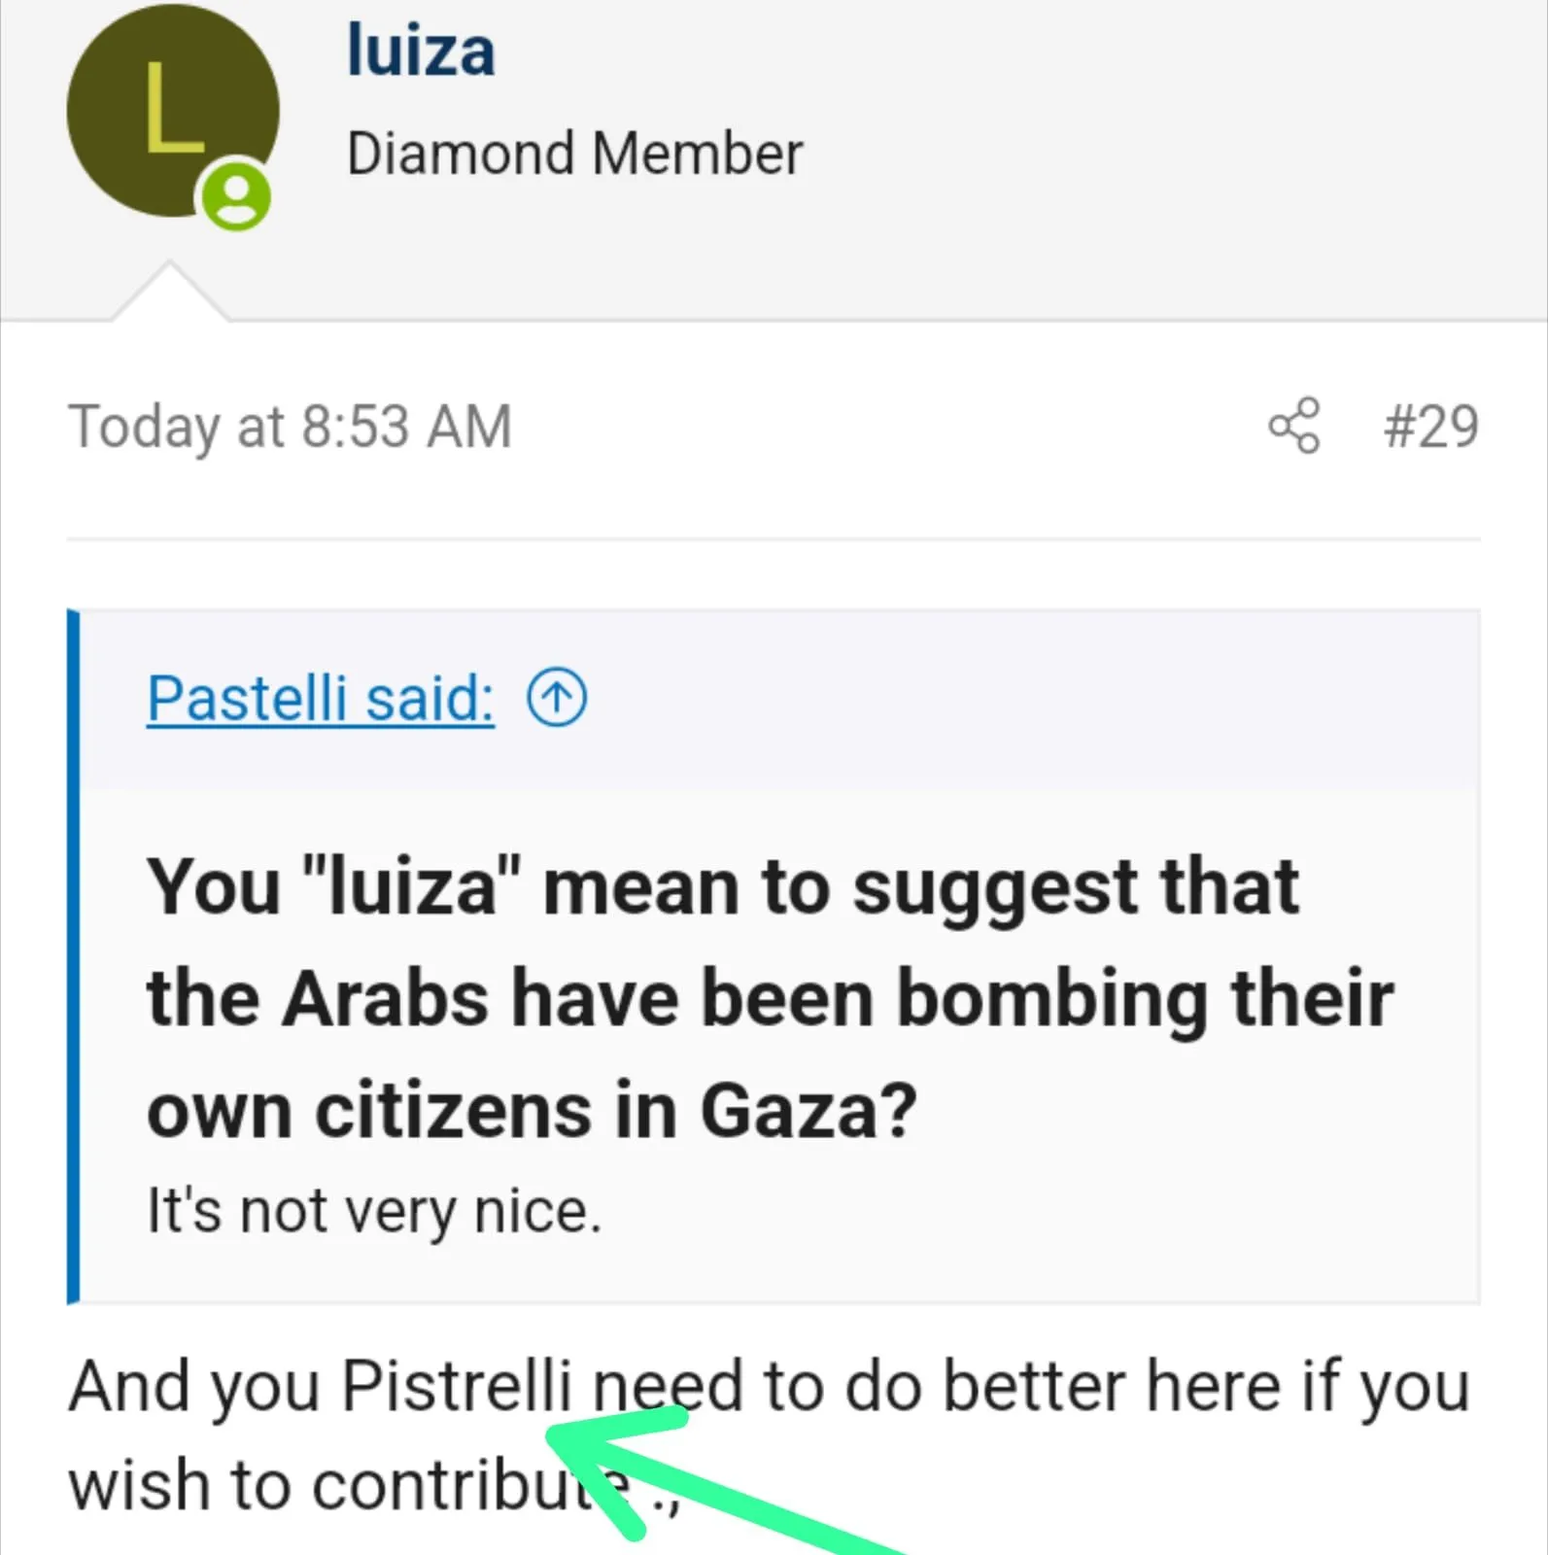Viewport: 1548px width, 1555px height.
Task: Click the quoted name "luiza" in bold text
Action: pos(412,886)
